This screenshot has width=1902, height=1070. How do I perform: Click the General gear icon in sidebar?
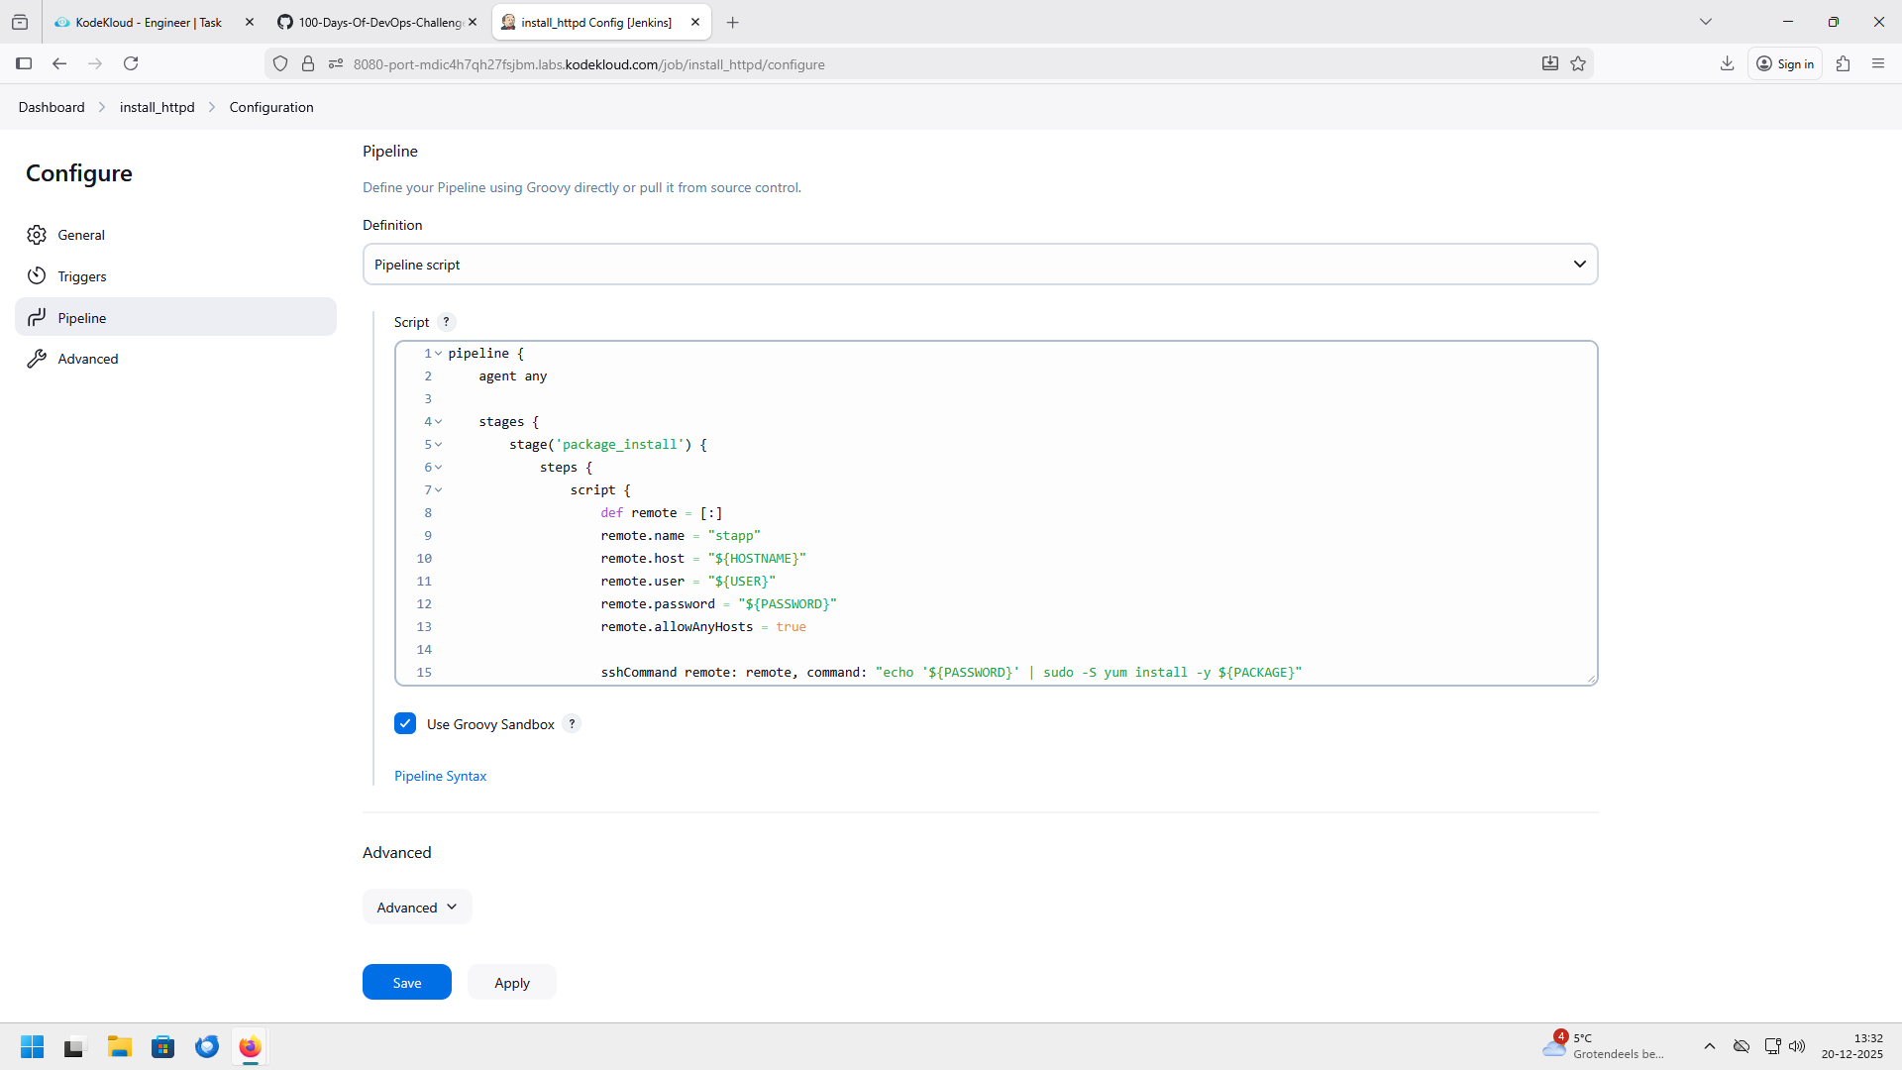pos(37,235)
